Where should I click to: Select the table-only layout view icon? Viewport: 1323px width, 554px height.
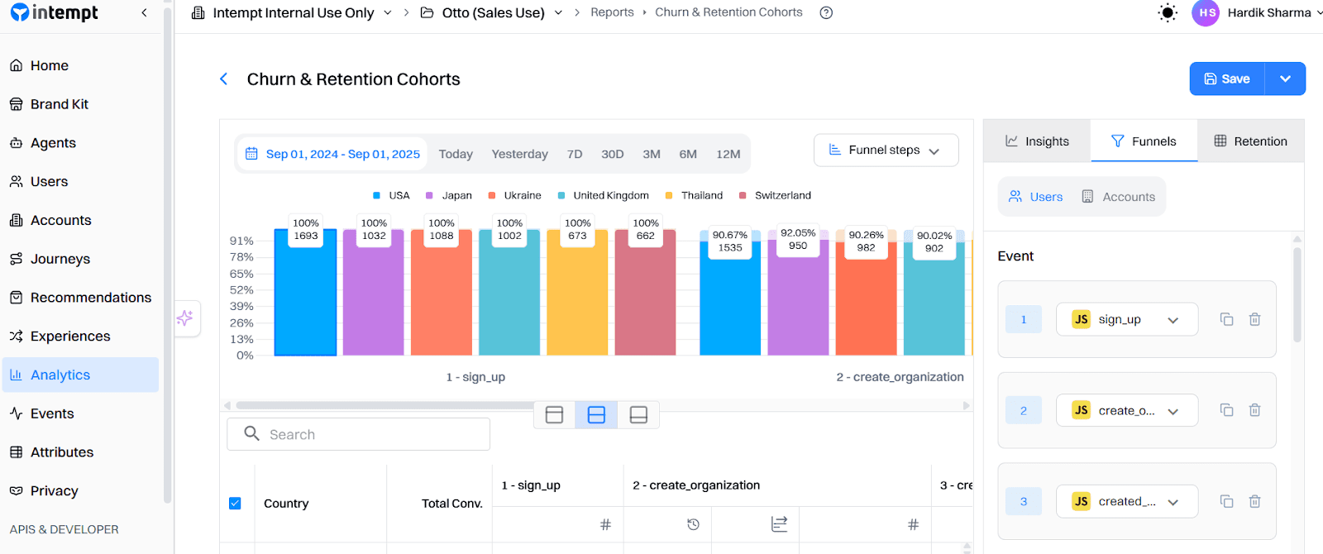[x=638, y=414]
